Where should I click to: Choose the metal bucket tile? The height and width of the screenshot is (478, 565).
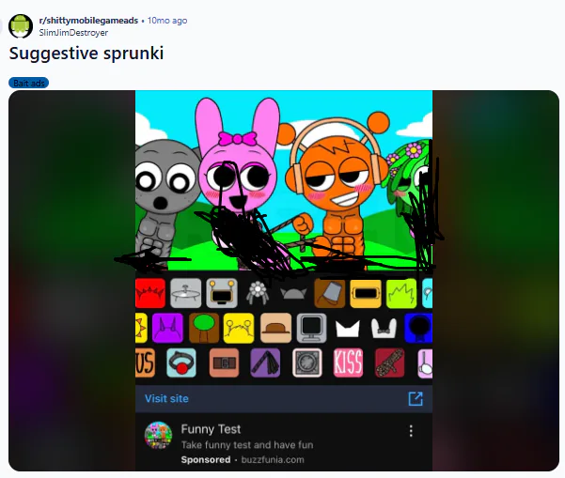pos(330,293)
